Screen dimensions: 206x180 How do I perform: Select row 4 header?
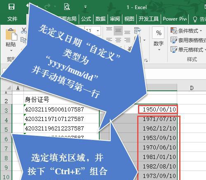click(6, 118)
